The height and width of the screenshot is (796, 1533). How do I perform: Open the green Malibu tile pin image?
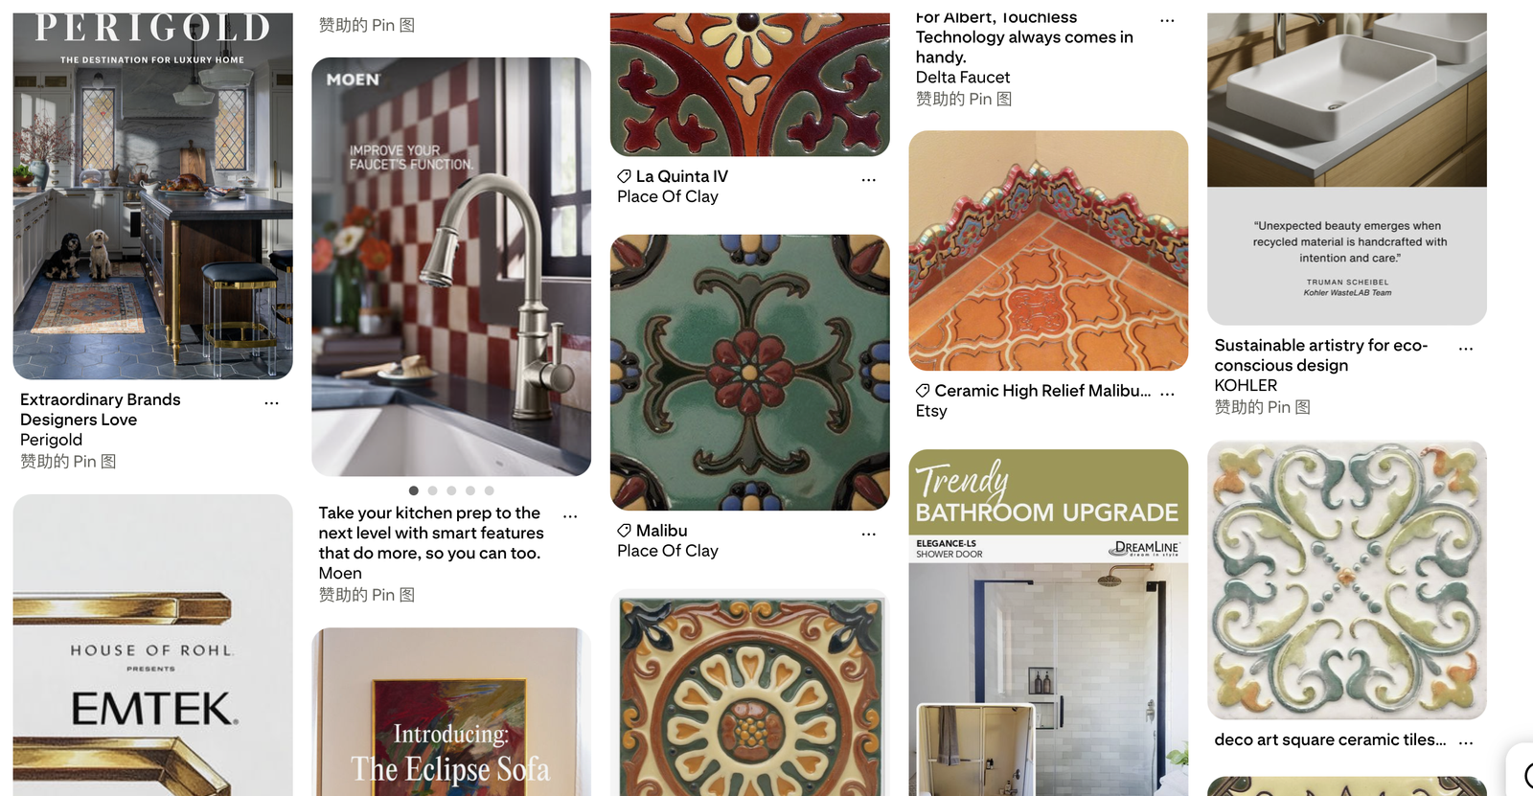(x=750, y=373)
